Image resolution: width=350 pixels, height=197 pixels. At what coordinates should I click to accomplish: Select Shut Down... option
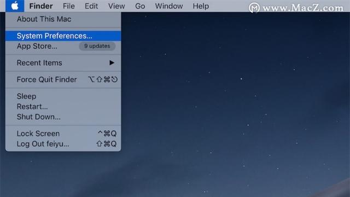63,117
